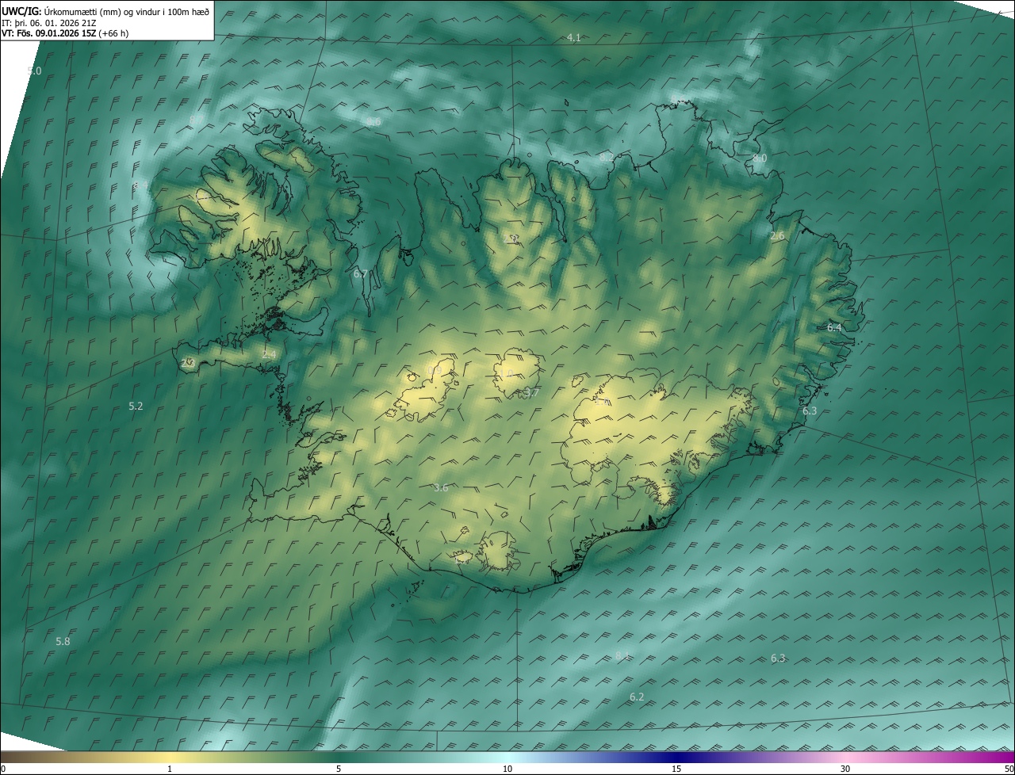This screenshot has width=1015, height=775.
Task: Click the map value '6.7'
Action: click(x=361, y=273)
